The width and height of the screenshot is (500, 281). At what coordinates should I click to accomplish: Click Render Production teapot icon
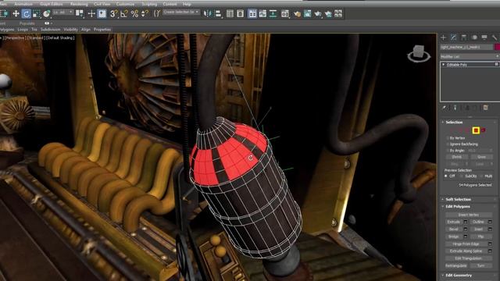tap(318, 14)
